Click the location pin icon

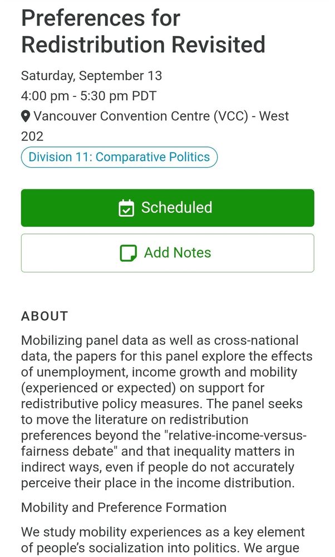coord(26,116)
